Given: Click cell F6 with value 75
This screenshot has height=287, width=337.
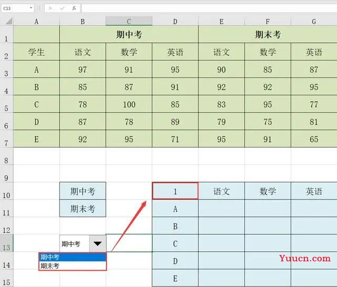Looking at the screenshot, I should point(267,122).
